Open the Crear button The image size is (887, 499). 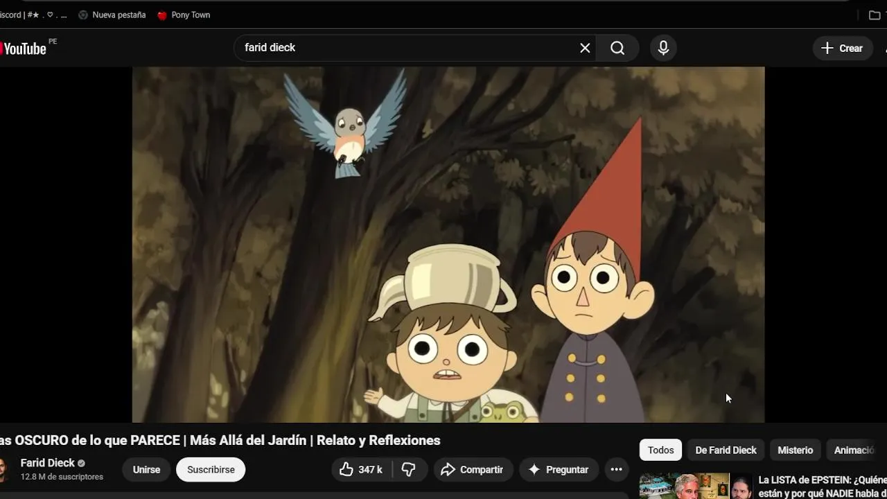[842, 48]
